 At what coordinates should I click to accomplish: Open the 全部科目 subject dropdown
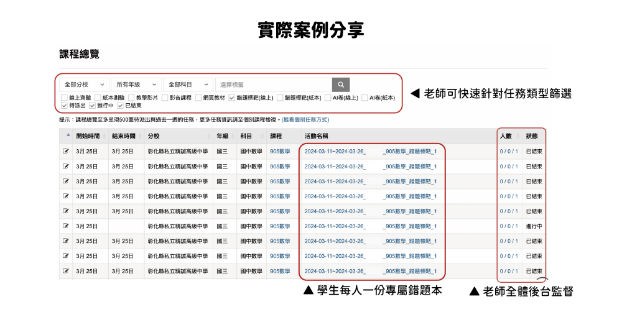pos(188,85)
